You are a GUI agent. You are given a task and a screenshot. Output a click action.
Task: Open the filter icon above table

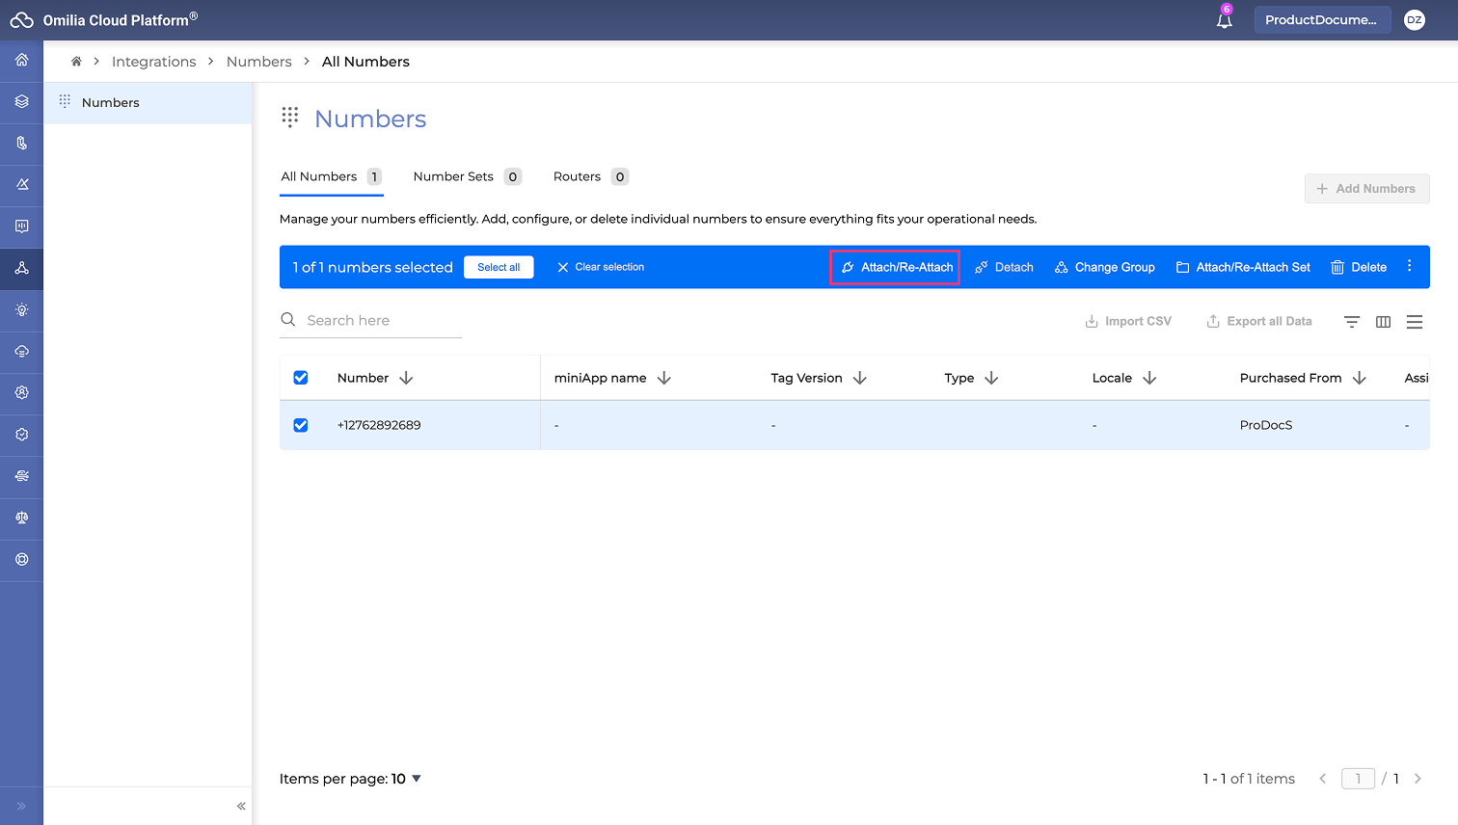click(x=1352, y=322)
